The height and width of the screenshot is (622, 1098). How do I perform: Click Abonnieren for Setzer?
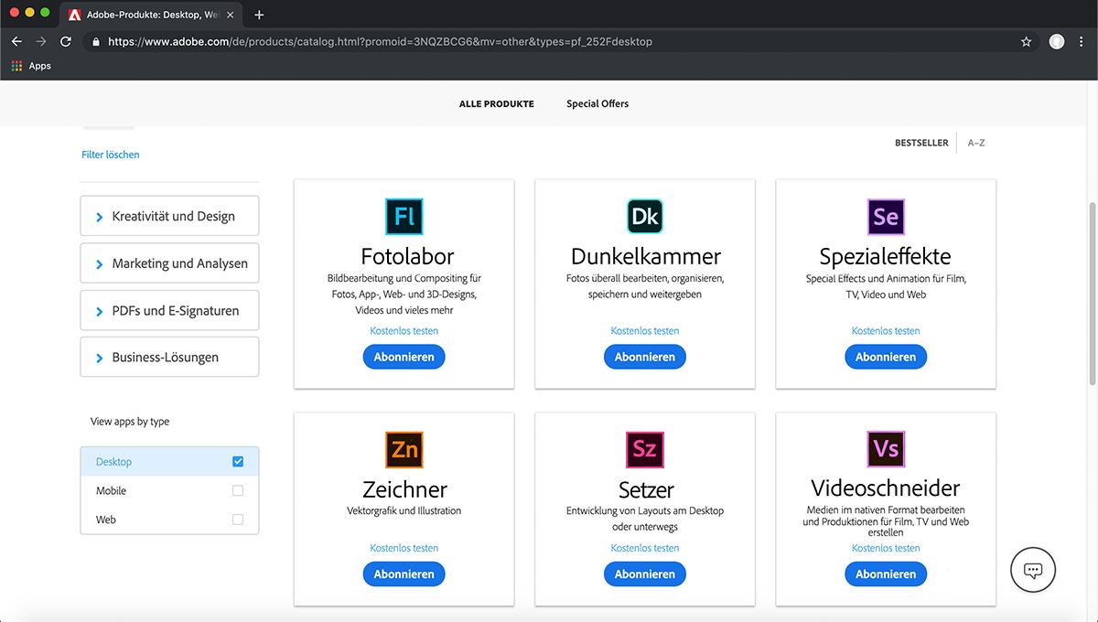pyautogui.click(x=645, y=574)
